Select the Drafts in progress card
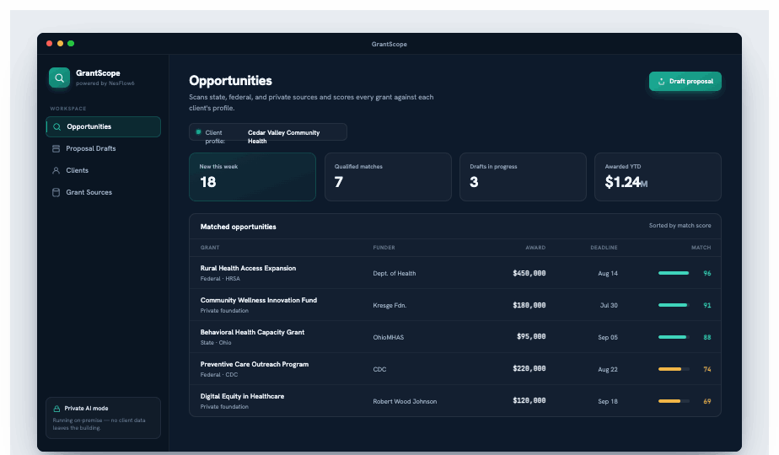The image size is (779, 455). (523, 177)
